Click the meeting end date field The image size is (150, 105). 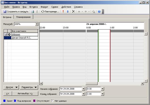point(71,94)
